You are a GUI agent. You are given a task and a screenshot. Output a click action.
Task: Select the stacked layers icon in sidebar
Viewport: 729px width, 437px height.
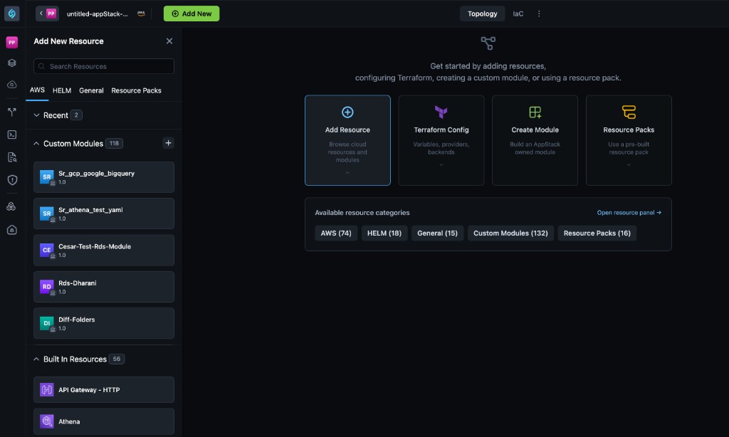(11, 63)
